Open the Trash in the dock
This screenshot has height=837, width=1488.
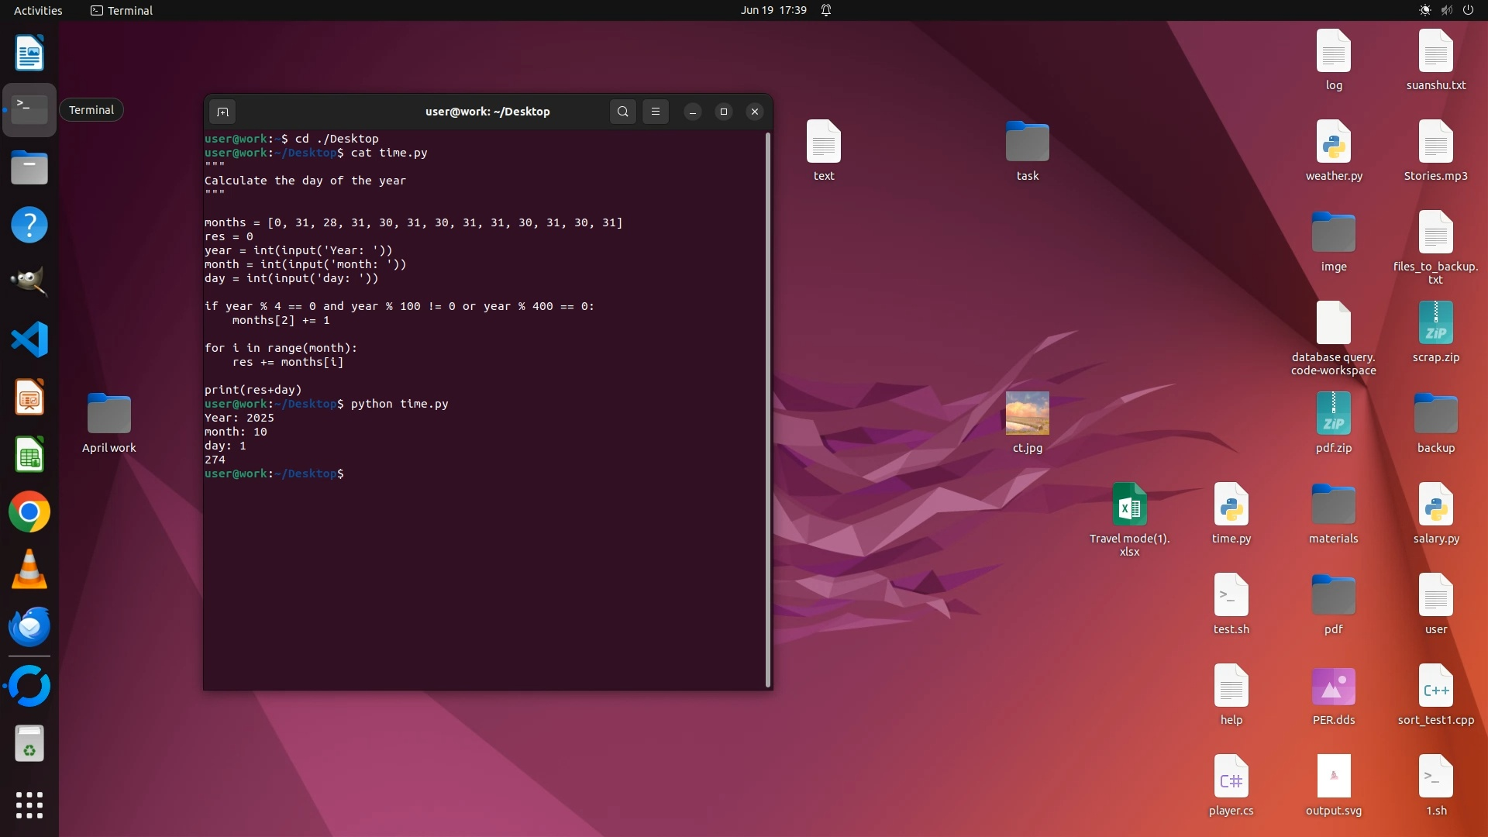(x=29, y=744)
